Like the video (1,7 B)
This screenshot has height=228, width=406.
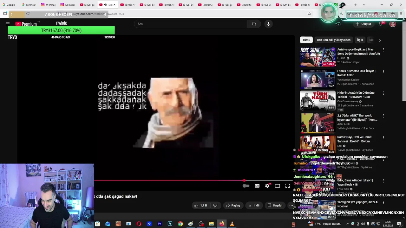[200, 206]
